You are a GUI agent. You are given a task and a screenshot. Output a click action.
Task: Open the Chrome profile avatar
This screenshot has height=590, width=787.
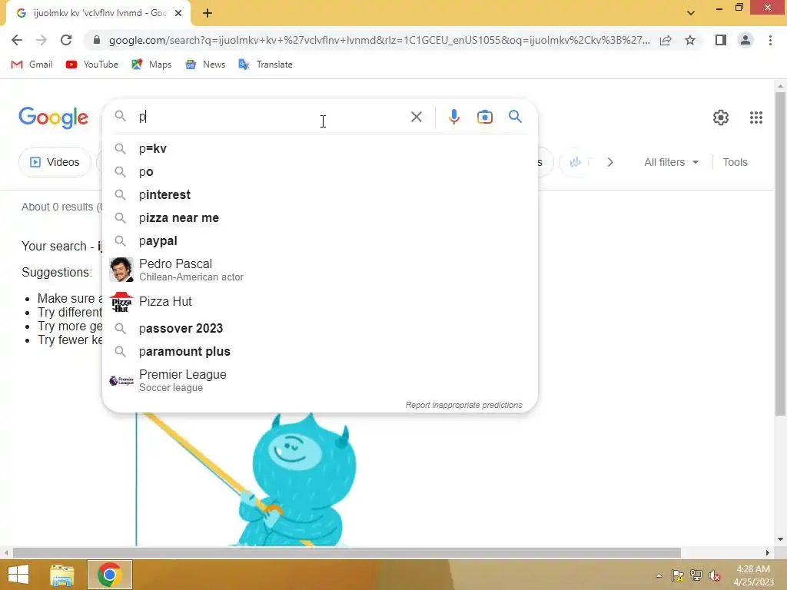tap(745, 40)
